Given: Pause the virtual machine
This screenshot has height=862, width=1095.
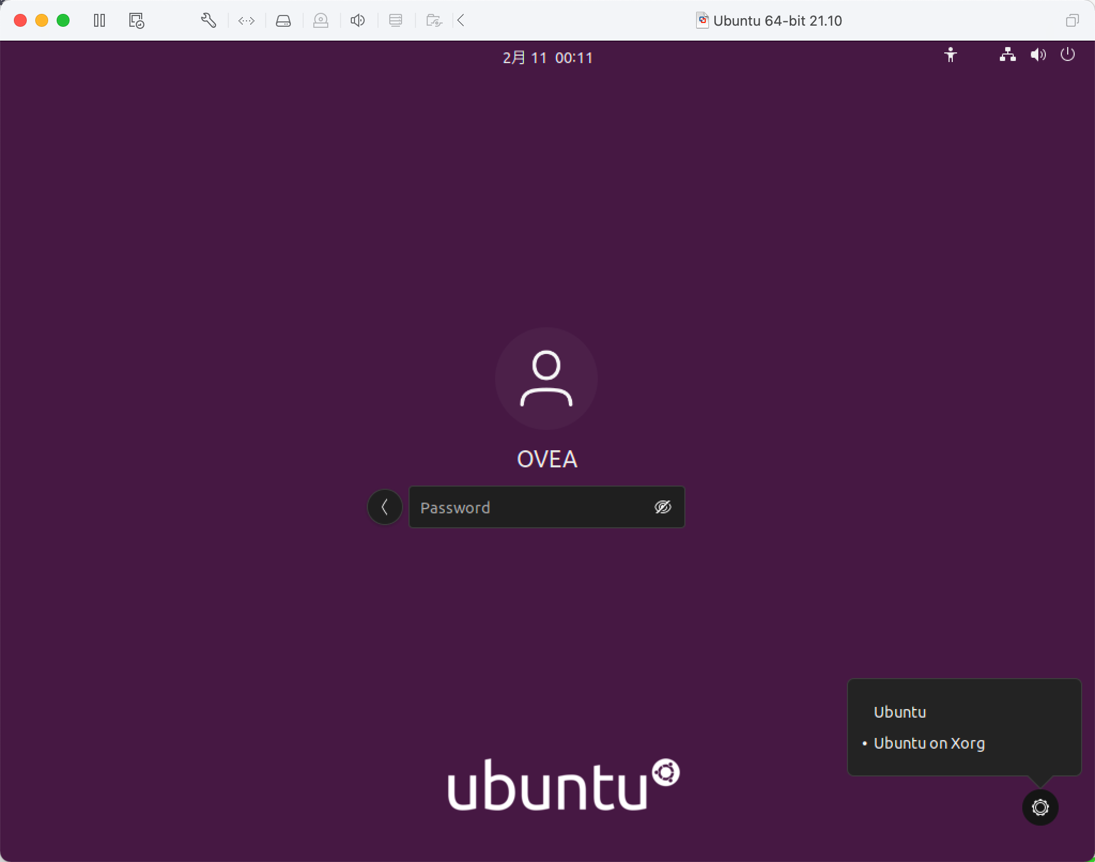Looking at the screenshot, I should pyautogui.click(x=99, y=21).
